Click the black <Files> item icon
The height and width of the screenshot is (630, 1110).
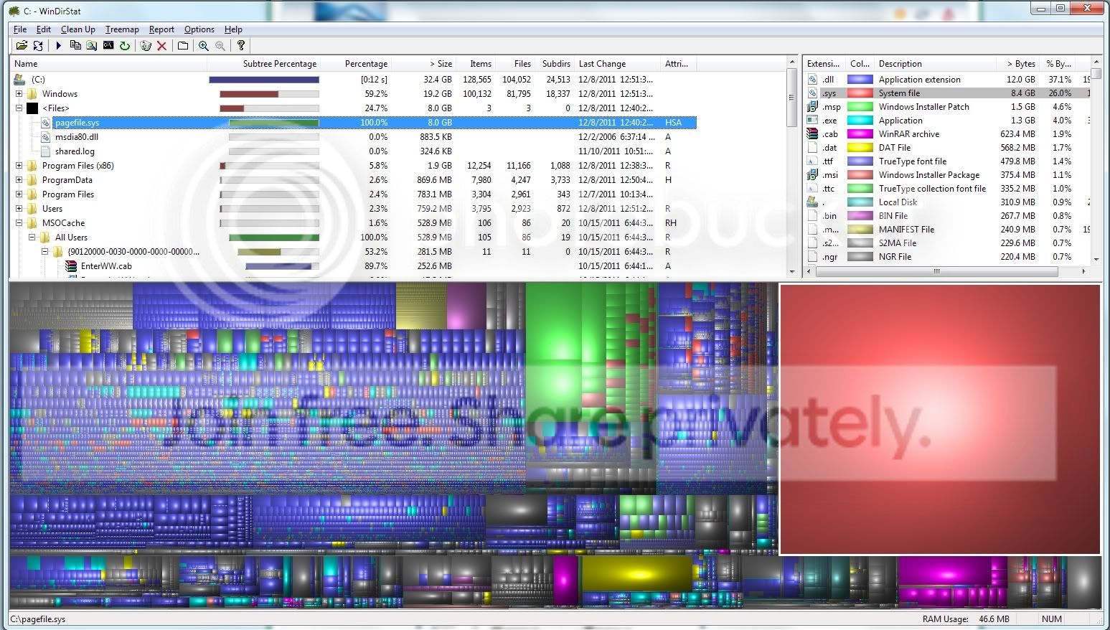click(x=32, y=108)
